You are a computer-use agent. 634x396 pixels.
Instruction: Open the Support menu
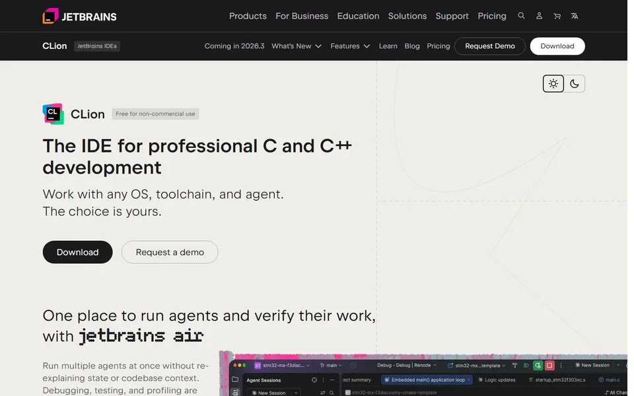point(452,16)
